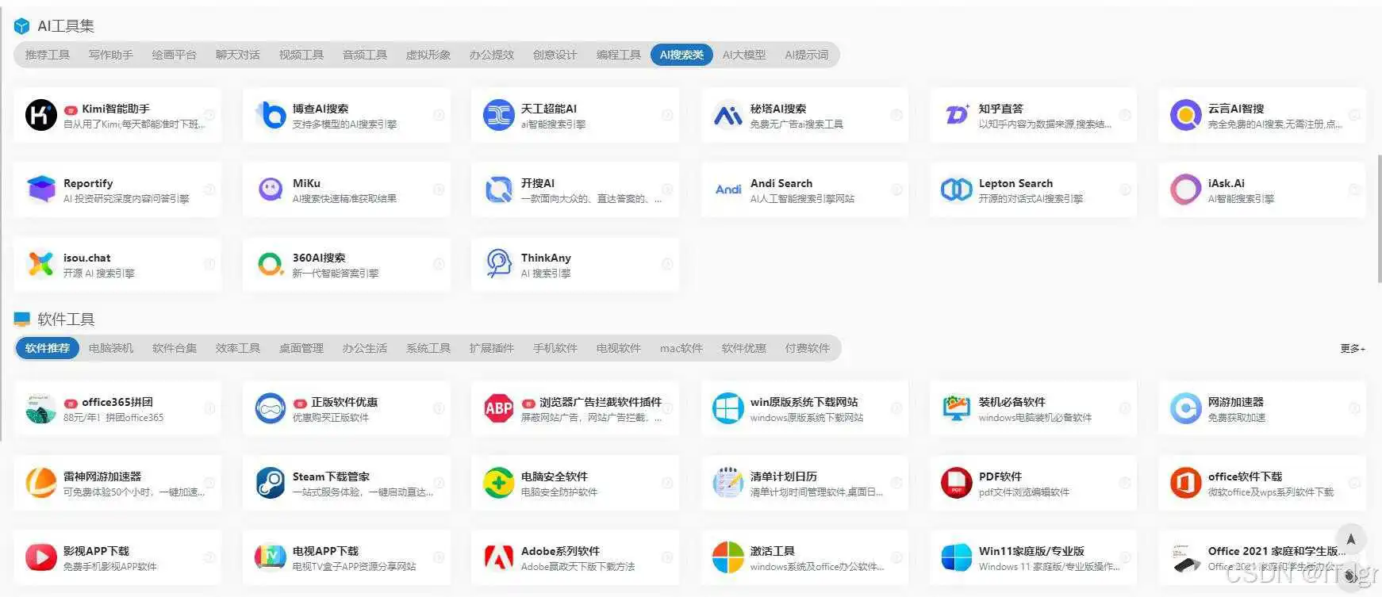This screenshot has width=1382, height=597.
Task: Click the 360AI搜索 logo
Action: (271, 264)
